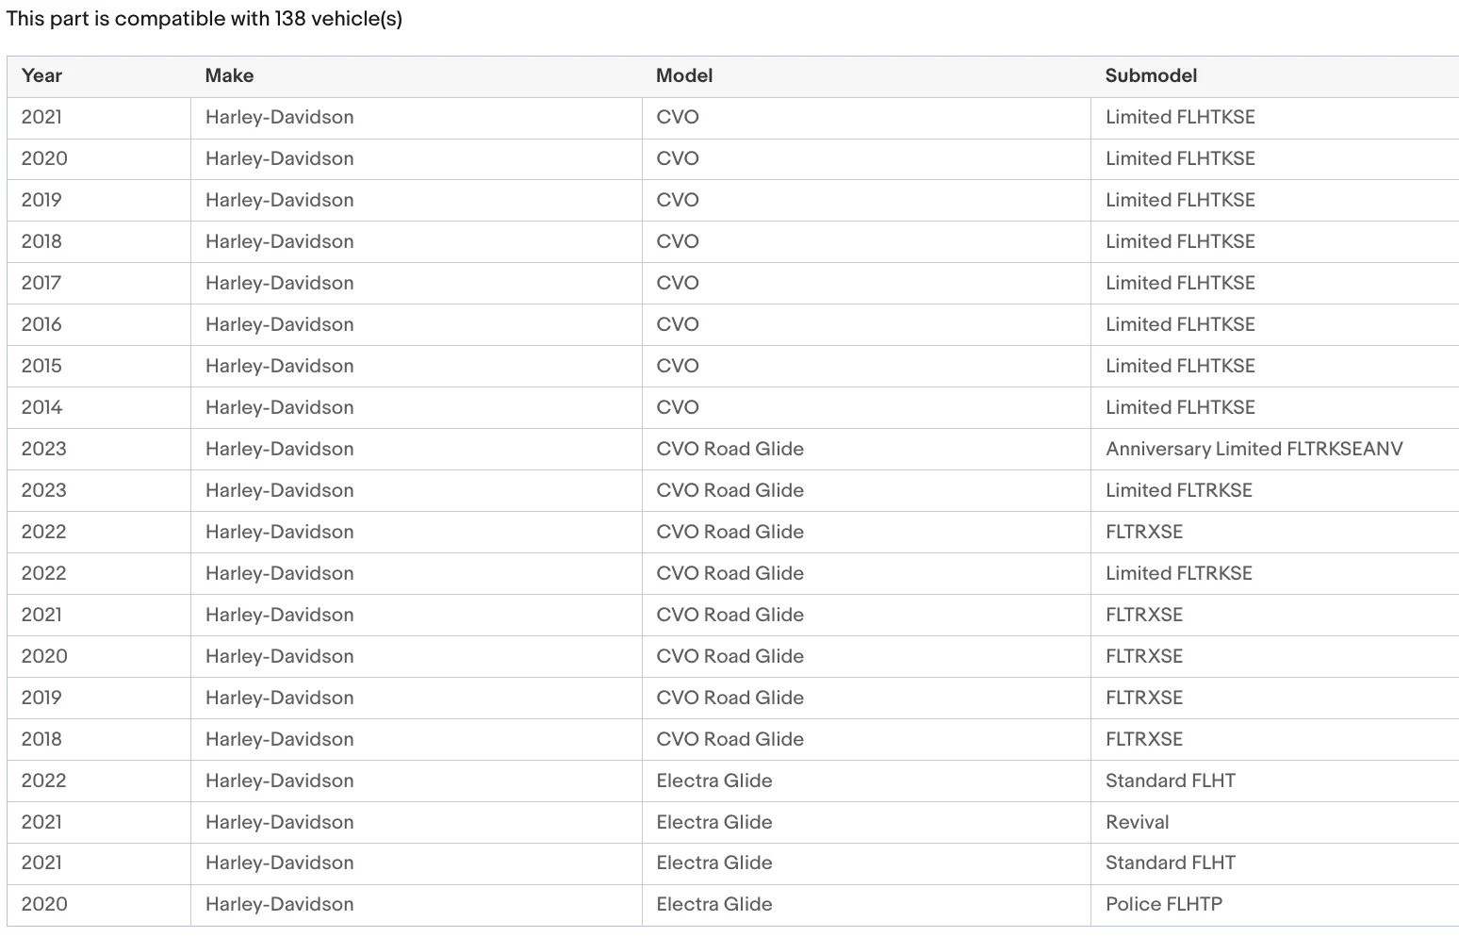Click "Limited FLHTKSE" in the 2018 CVO row
1459x937 pixels.
pos(1180,241)
